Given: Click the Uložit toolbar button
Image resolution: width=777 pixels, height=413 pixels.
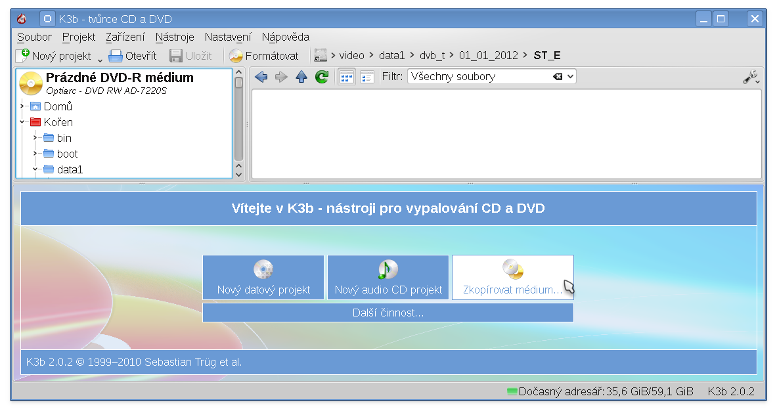Looking at the screenshot, I should click(190, 56).
